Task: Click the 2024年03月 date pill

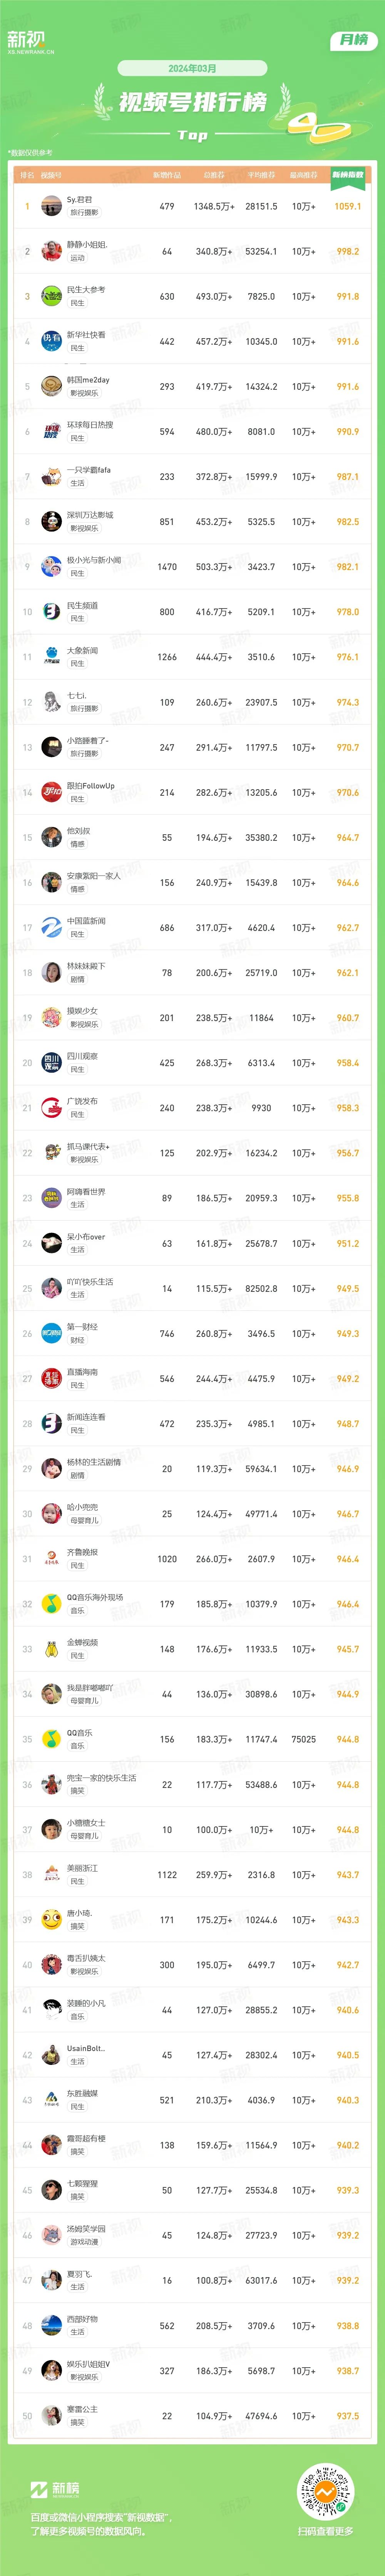Action: [x=192, y=68]
